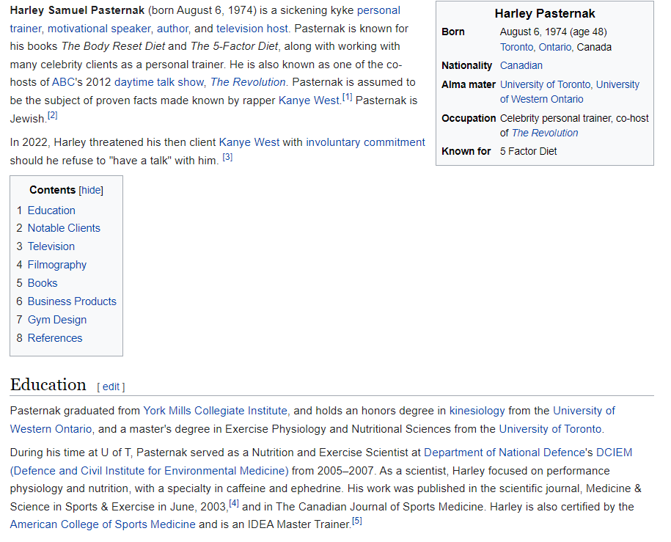Open American College of Sports Medicine link
The height and width of the screenshot is (542, 671).
103,524
